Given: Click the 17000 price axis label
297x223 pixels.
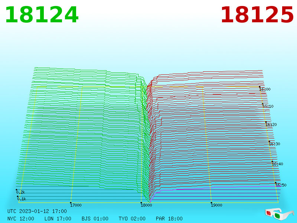Looking at the screenshot, I should point(76,205).
